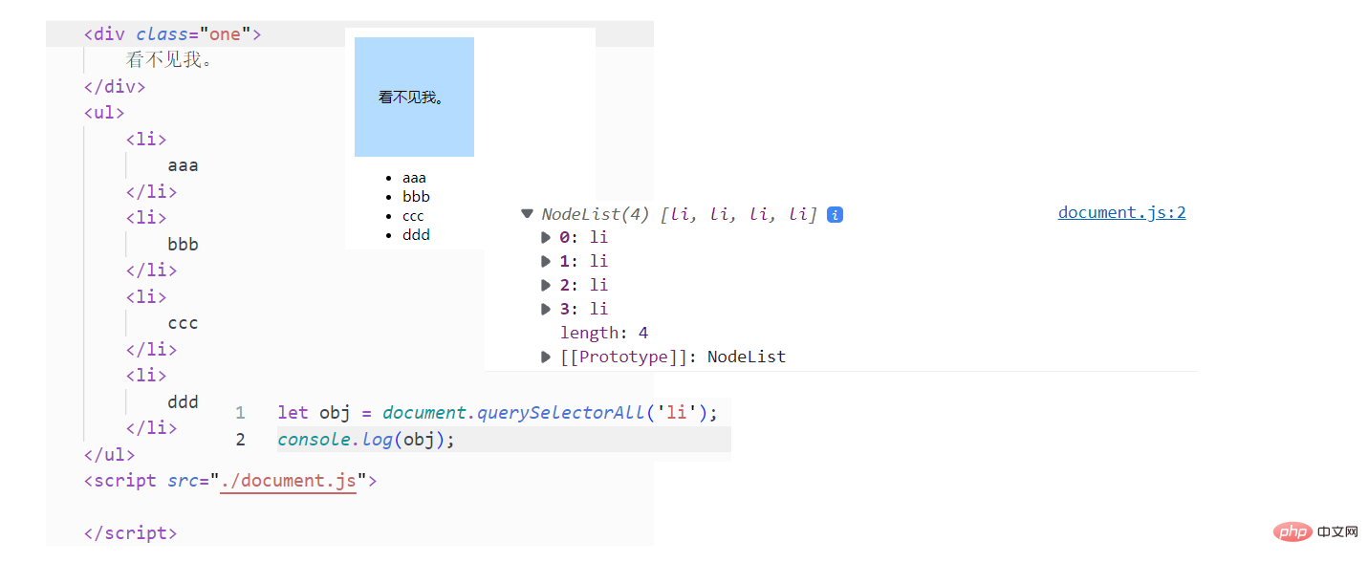Click bullet item bbb in page preview

pyautogui.click(x=416, y=197)
